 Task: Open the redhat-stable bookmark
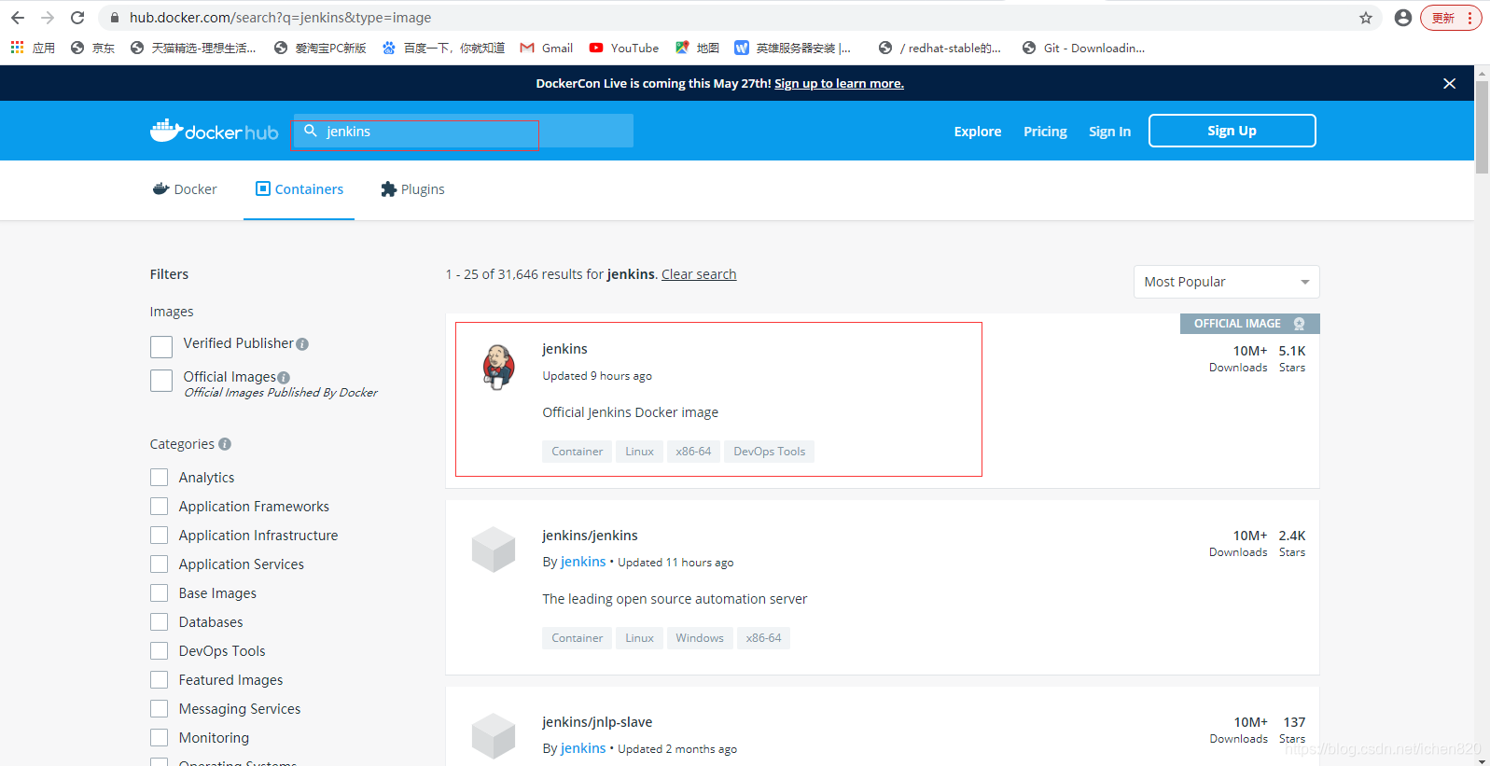[940, 48]
